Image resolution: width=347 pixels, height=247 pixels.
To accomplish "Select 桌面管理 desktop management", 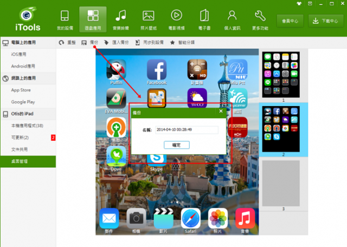I will (x=28, y=161).
